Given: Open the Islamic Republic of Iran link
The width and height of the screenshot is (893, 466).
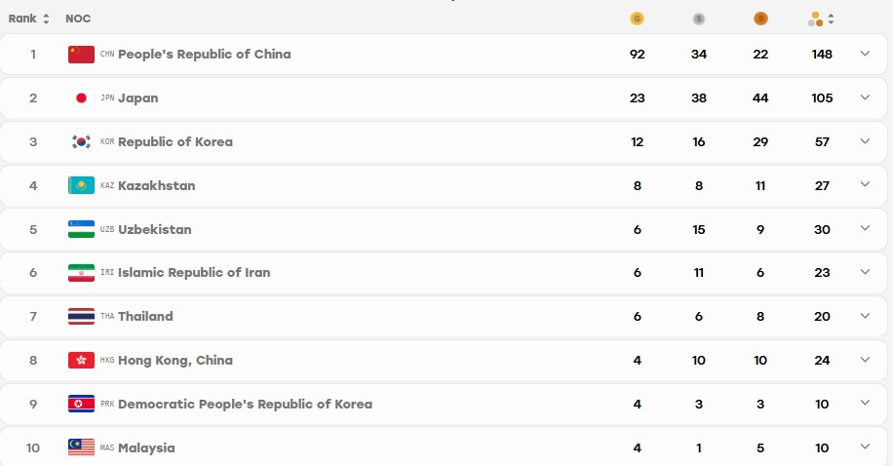Looking at the screenshot, I should [x=194, y=273].
